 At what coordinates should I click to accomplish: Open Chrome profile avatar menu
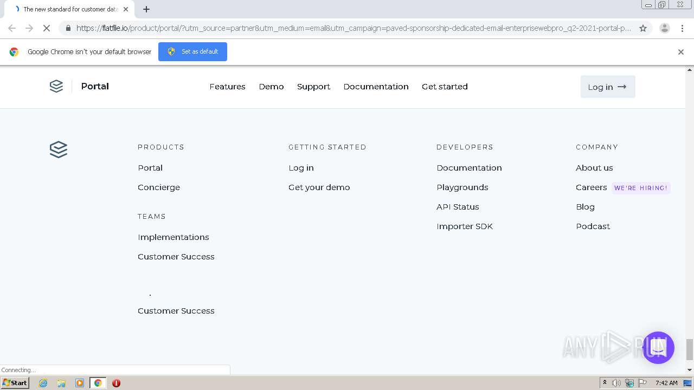(665, 28)
